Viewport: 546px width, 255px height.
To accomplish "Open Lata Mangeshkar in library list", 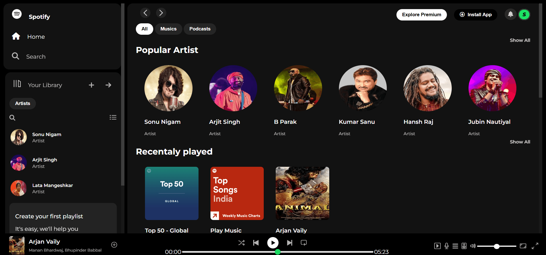I will 63,188.
